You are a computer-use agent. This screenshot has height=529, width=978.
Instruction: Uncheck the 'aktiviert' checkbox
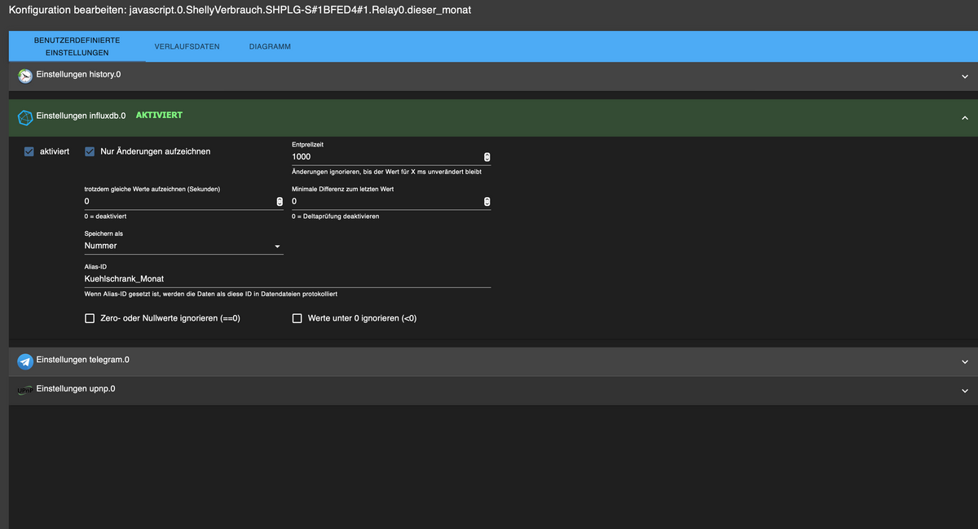pos(29,151)
